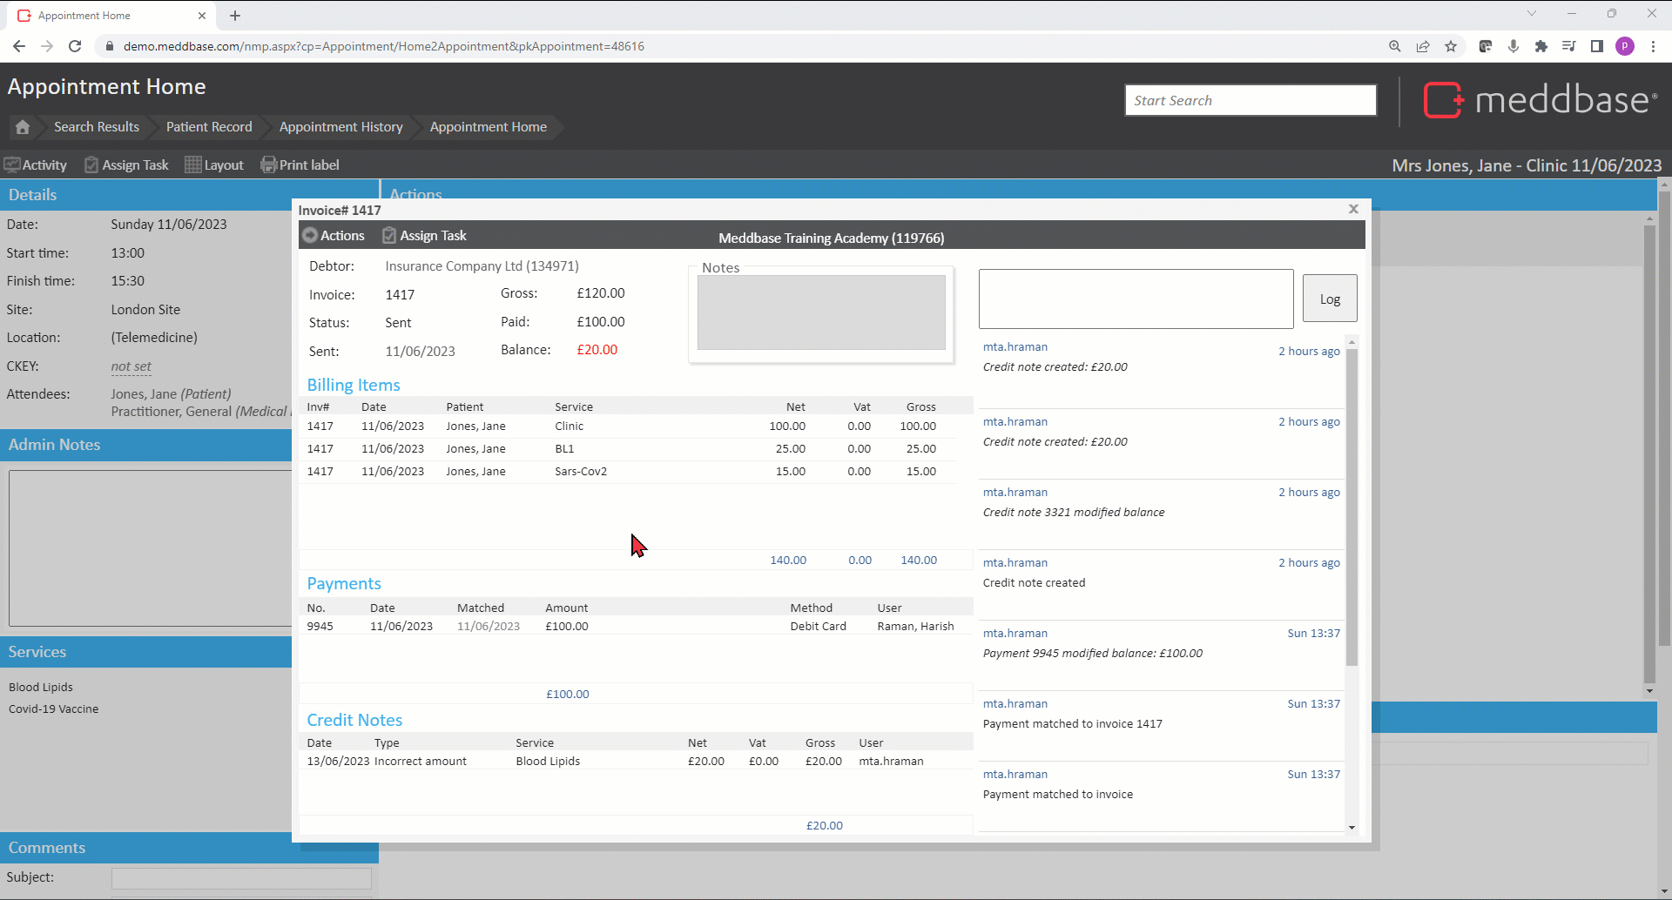Bookmark this page with star icon

click(x=1451, y=46)
